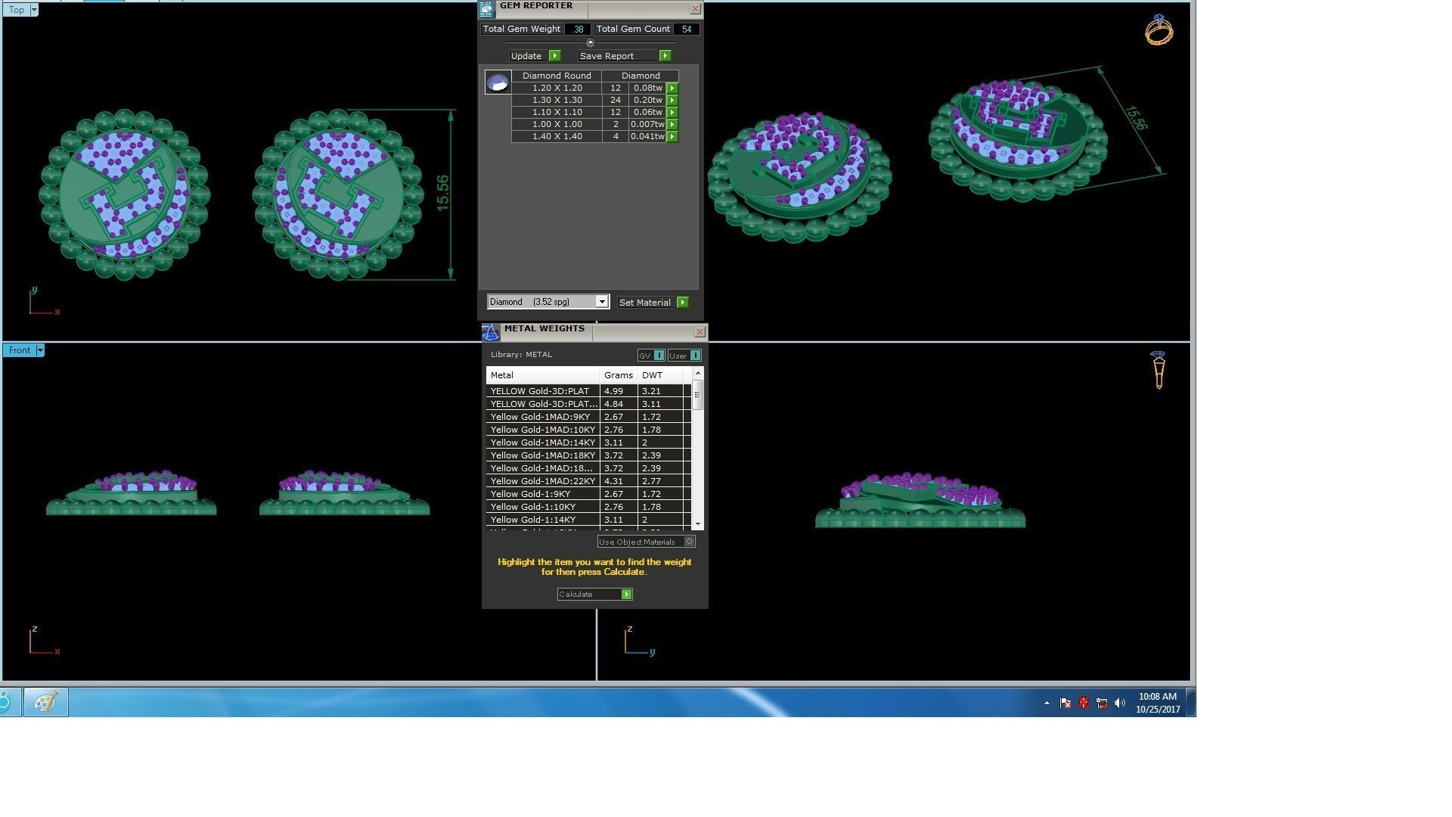Open Paint from the Windows taskbar
This screenshot has height=817, width=1452.
point(45,702)
